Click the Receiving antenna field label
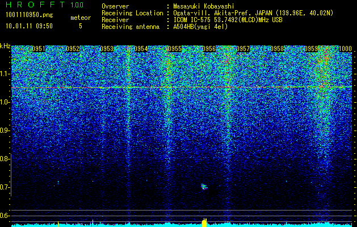 131,27
